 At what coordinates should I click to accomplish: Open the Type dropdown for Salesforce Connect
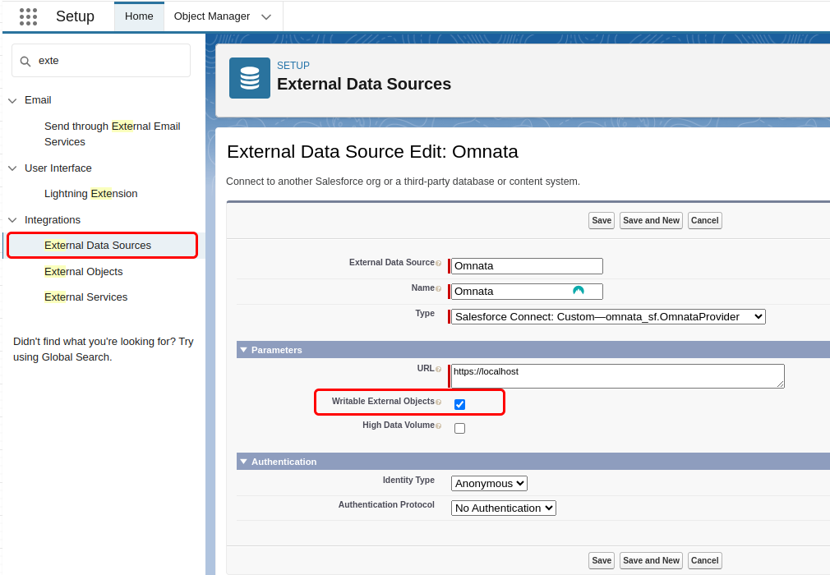tap(608, 316)
